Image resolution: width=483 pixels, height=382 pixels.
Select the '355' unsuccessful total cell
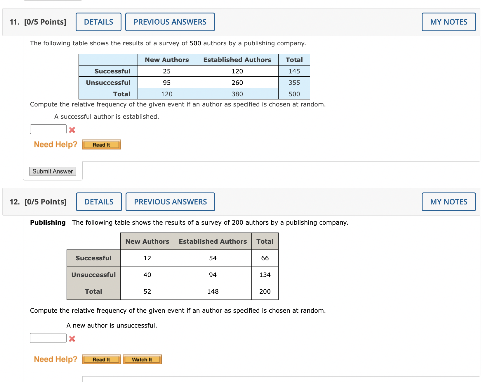point(294,82)
